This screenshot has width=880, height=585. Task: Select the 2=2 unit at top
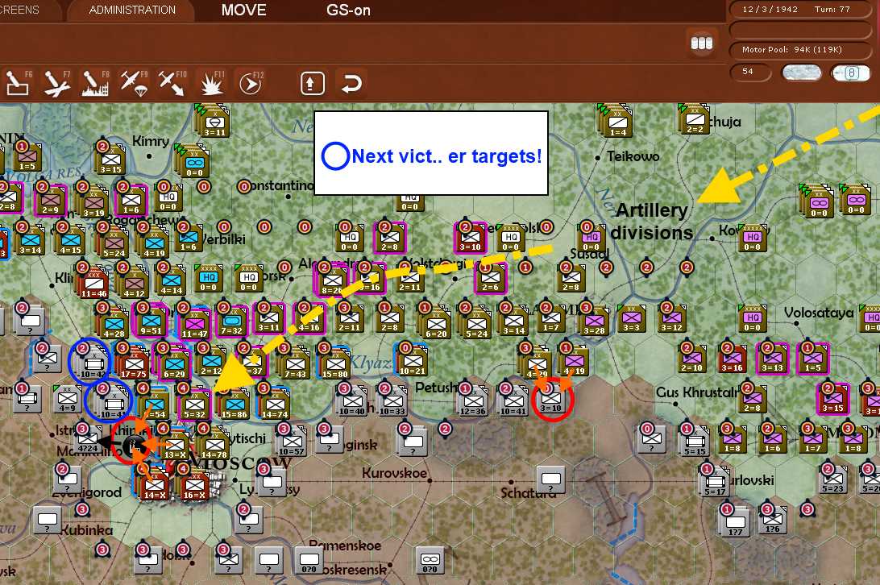coord(695,119)
